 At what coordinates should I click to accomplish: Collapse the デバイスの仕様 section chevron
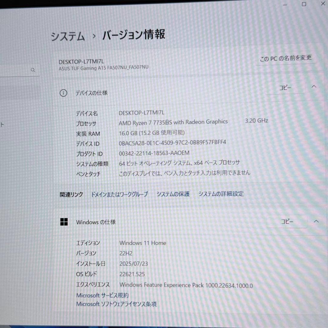click(314, 86)
